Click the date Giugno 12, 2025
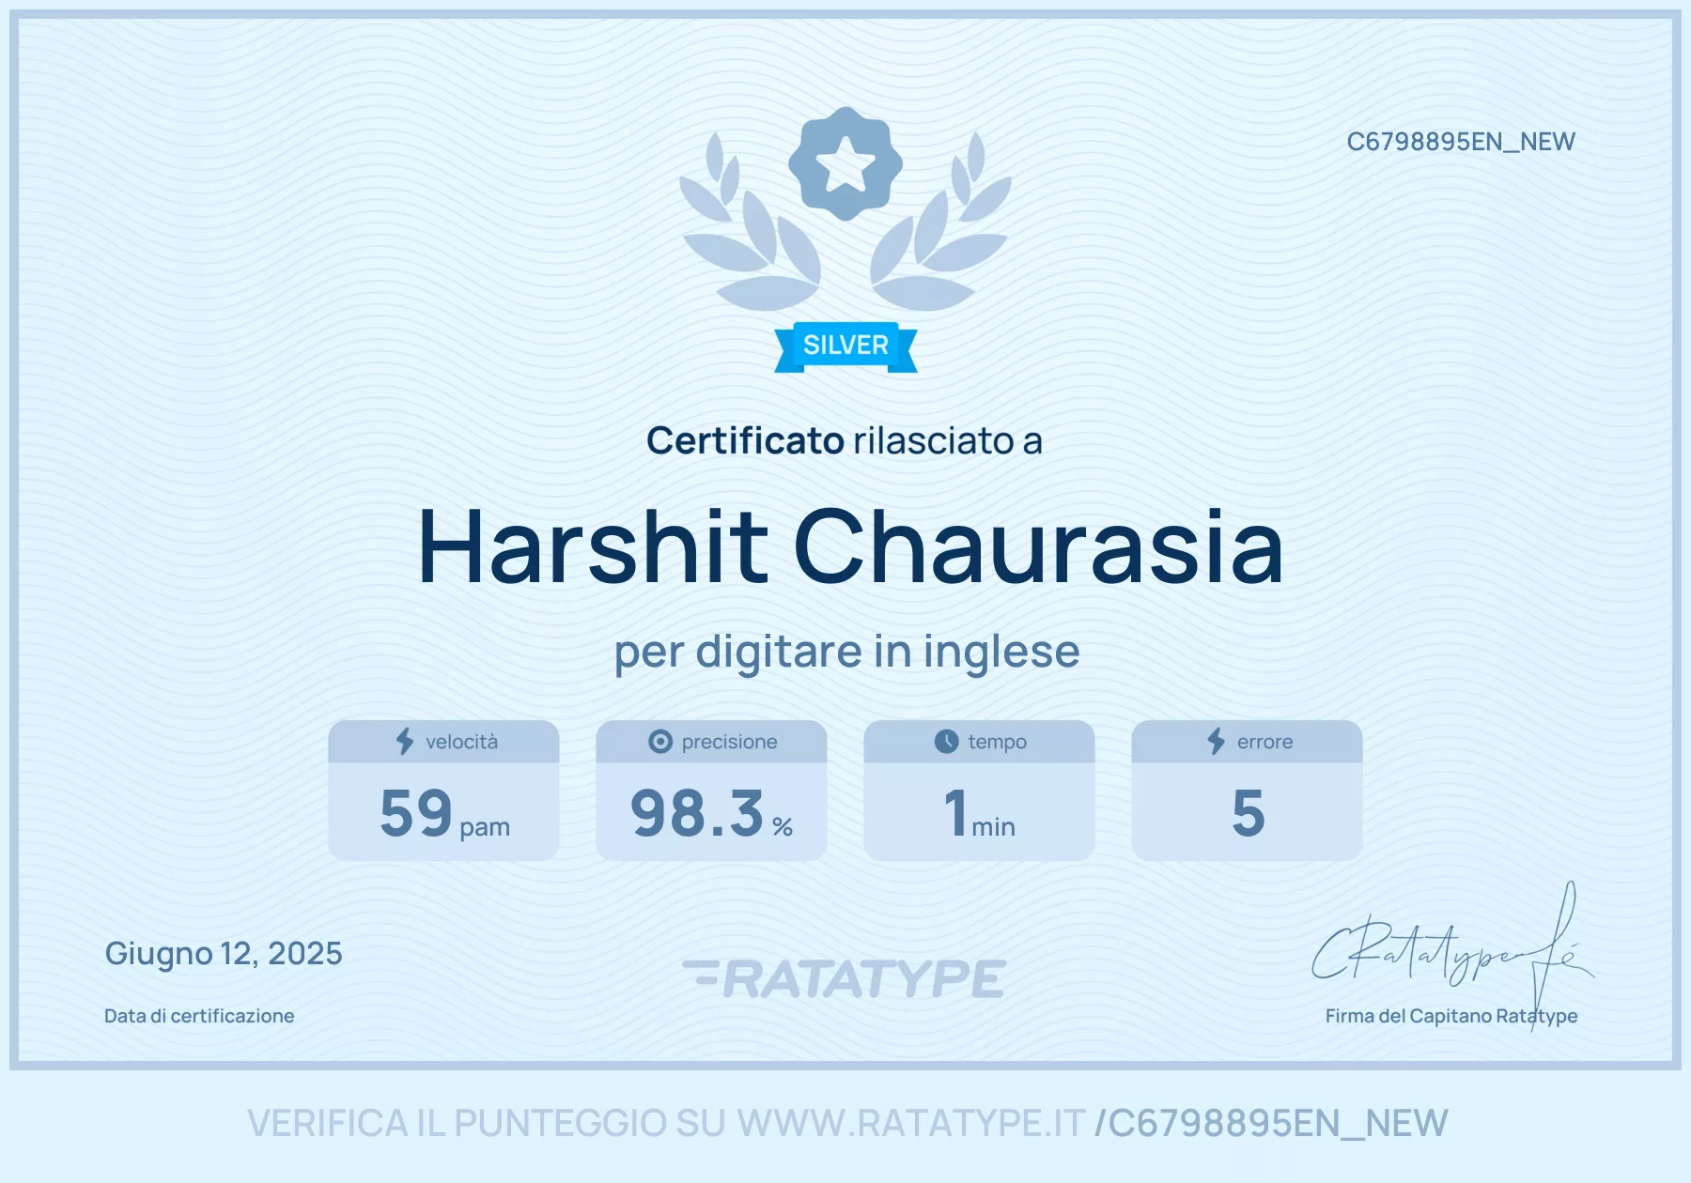1691x1183 pixels. (224, 954)
